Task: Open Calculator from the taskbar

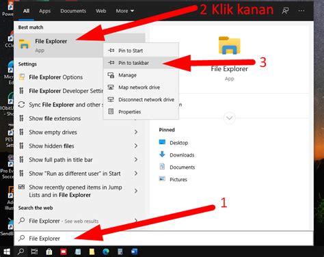Action: tap(120, 252)
